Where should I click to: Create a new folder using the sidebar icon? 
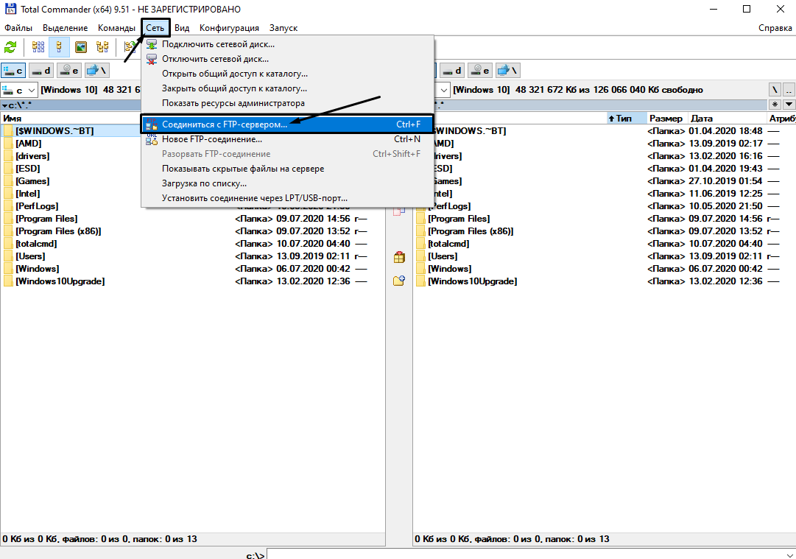(399, 281)
